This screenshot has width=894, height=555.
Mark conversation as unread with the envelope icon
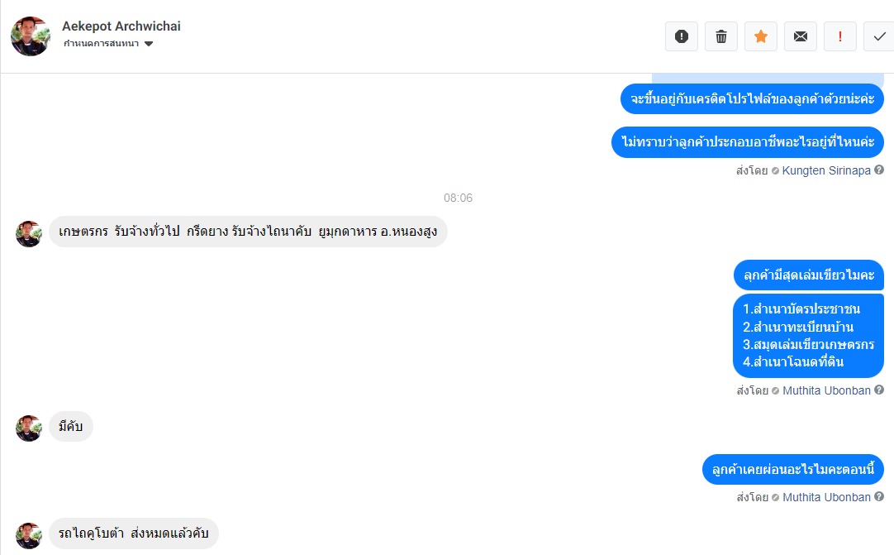[x=801, y=36]
